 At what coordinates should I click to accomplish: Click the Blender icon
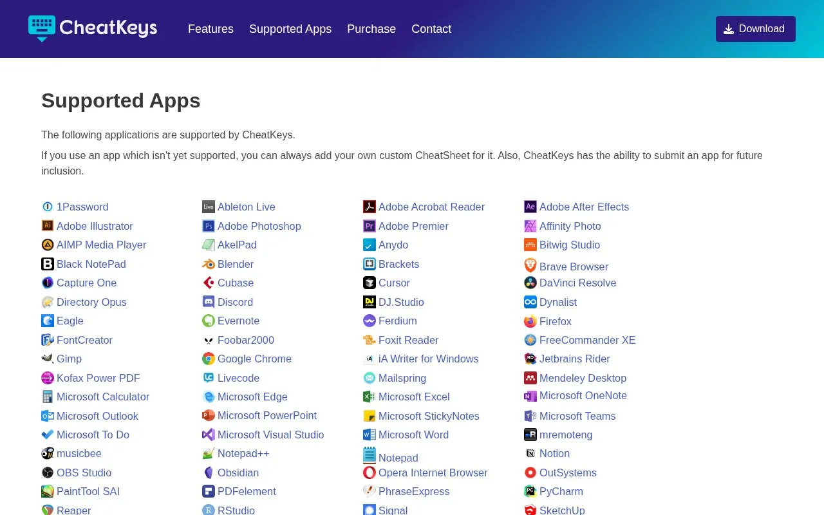click(x=209, y=264)
